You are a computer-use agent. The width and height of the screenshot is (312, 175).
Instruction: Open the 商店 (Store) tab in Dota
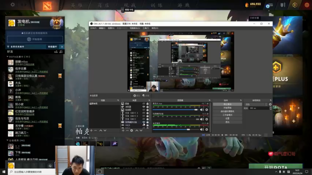point(103,5)
